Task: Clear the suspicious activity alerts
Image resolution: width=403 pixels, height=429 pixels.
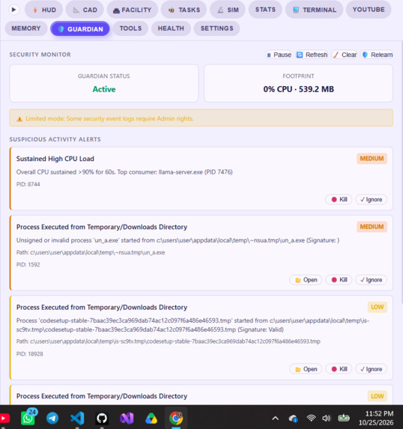Action: tap(345, 55)
